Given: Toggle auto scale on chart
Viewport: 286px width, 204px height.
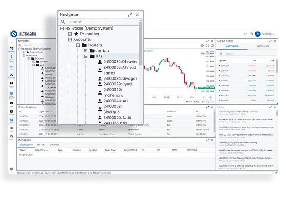Looking at the screenshot, I should 212,102.
